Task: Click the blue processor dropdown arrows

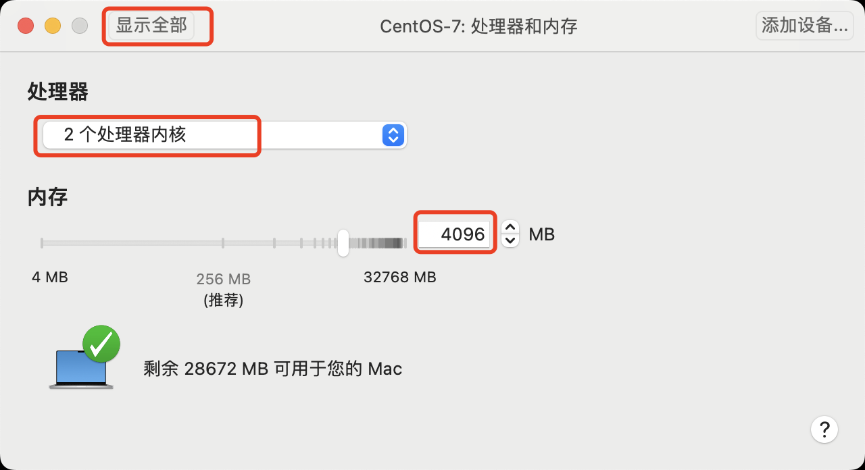Action: [x=393, y=135]
